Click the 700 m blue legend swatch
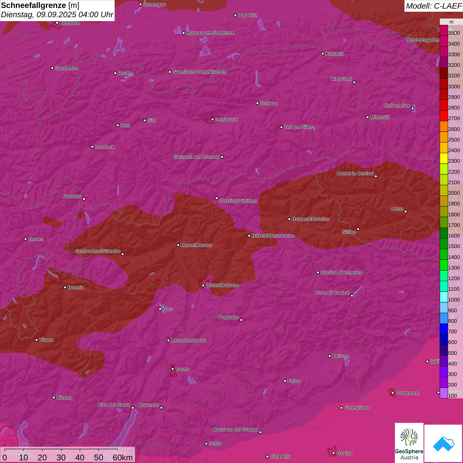 point(443,329)
